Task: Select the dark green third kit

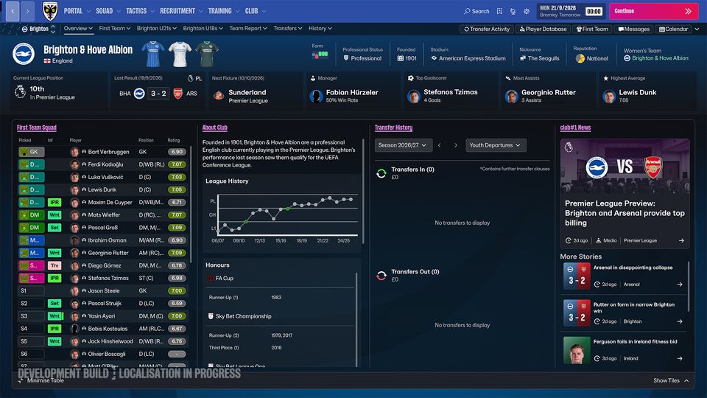Action: (207, 54)
